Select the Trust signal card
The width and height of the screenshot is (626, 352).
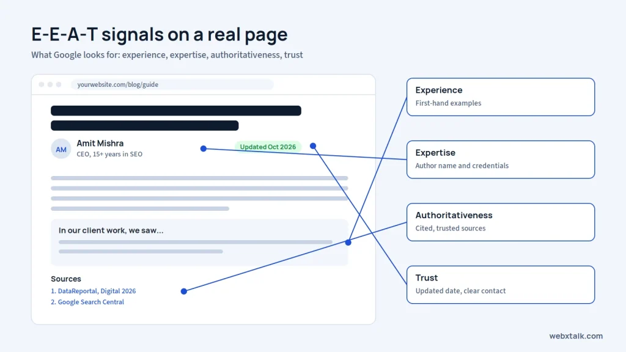point(501,285)
